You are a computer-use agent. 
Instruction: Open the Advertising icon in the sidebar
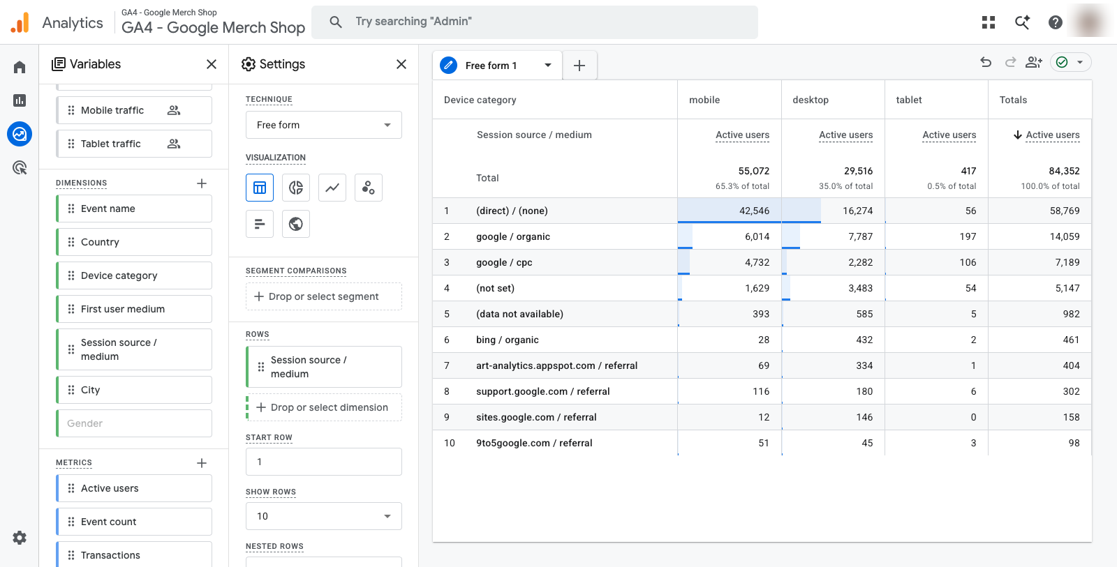coord(20,167)
